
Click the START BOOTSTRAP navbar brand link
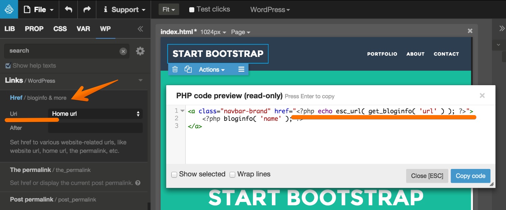(x=218, y=54)
